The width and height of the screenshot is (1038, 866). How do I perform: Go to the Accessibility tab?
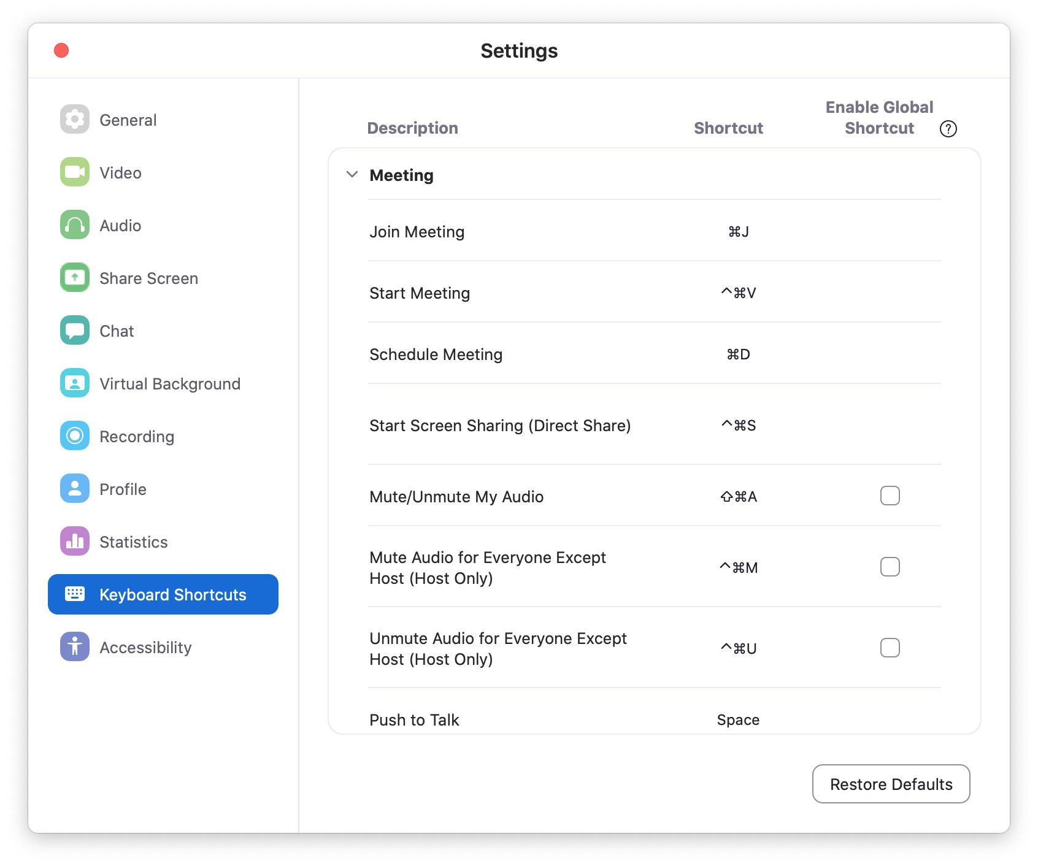145,647
